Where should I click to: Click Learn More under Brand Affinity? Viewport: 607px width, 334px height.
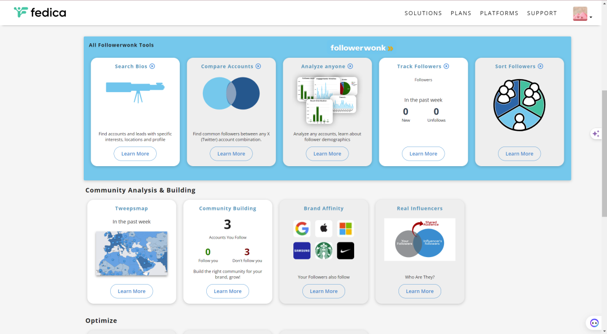[324, 291]
